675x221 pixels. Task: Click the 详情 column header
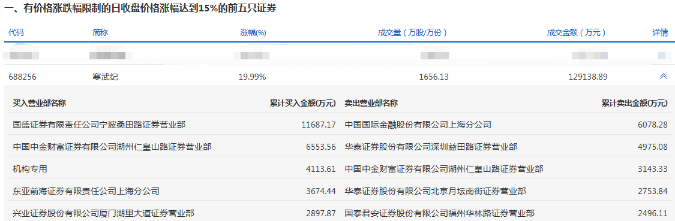click(660, 32)
